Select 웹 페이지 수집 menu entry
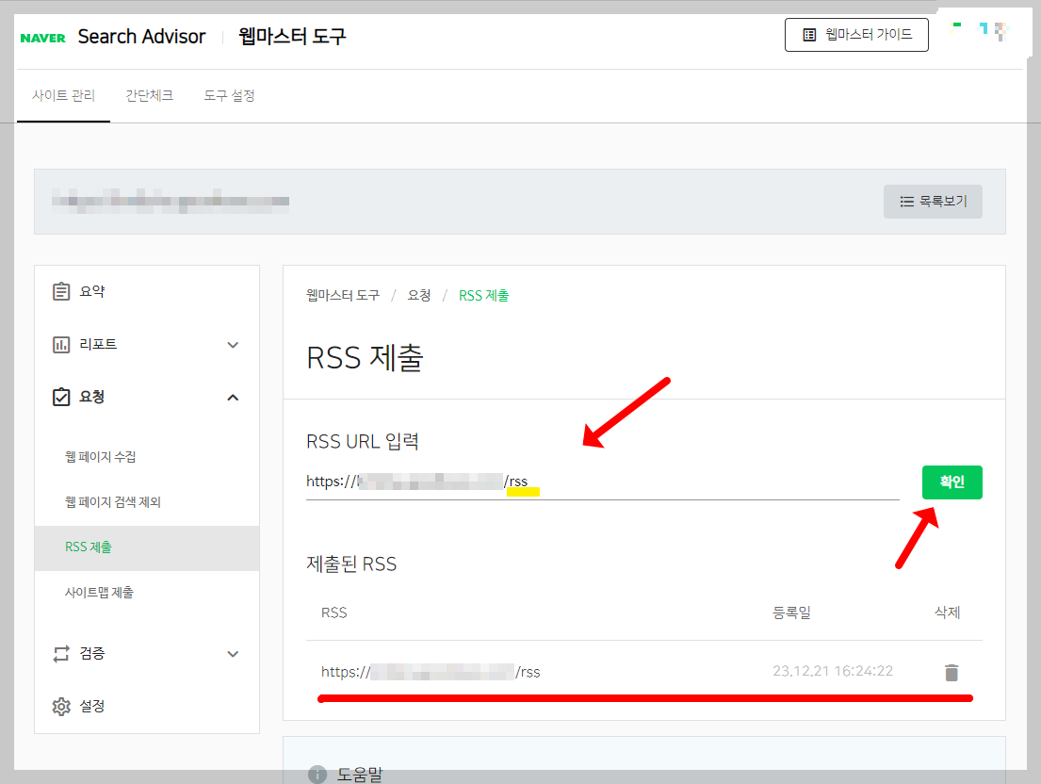This screenshot has width=1041, height=784. click(x=100, y=456)
